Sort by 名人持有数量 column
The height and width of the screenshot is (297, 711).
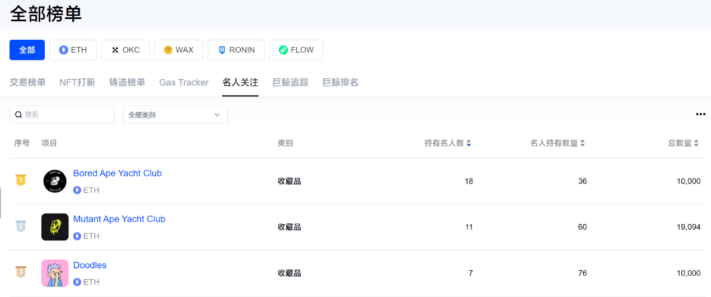click(x=557, y=143)
